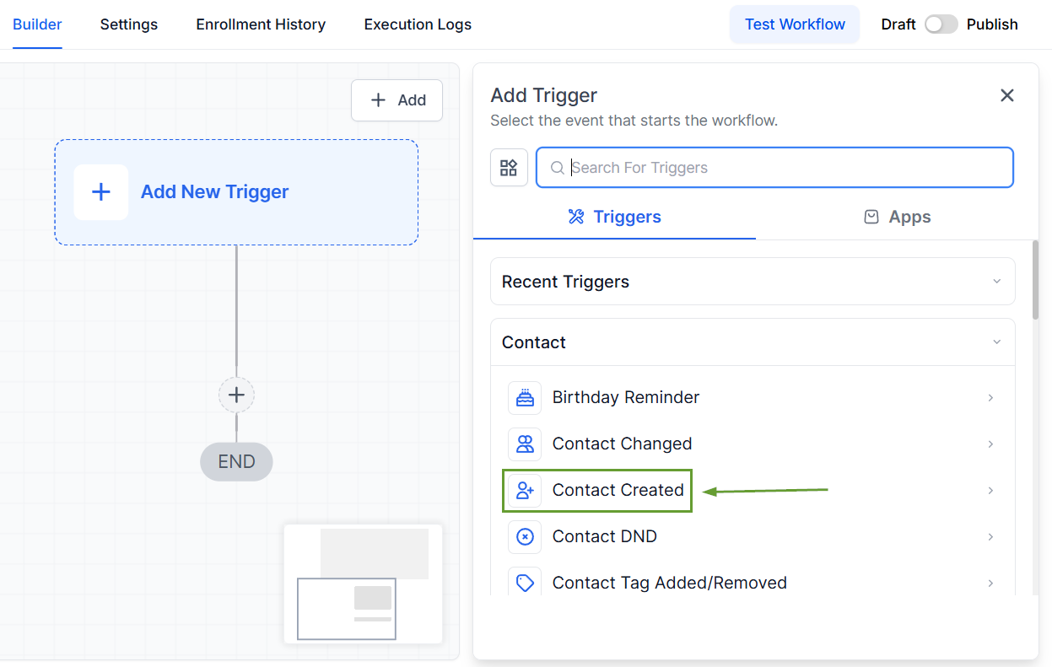Click the Contact Changed people icon
Viewport: 1052px width, 667px height.
point(525,444)
